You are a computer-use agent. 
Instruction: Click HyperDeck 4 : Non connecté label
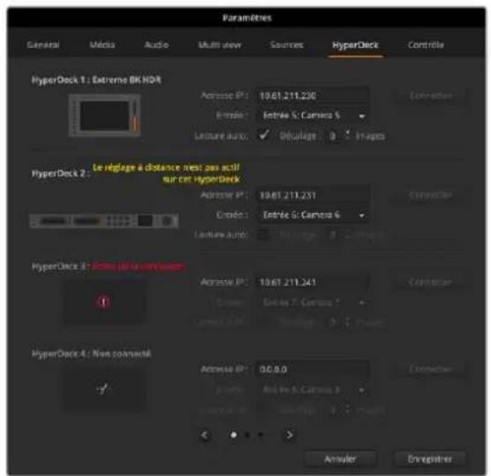(x=92, y=354)
